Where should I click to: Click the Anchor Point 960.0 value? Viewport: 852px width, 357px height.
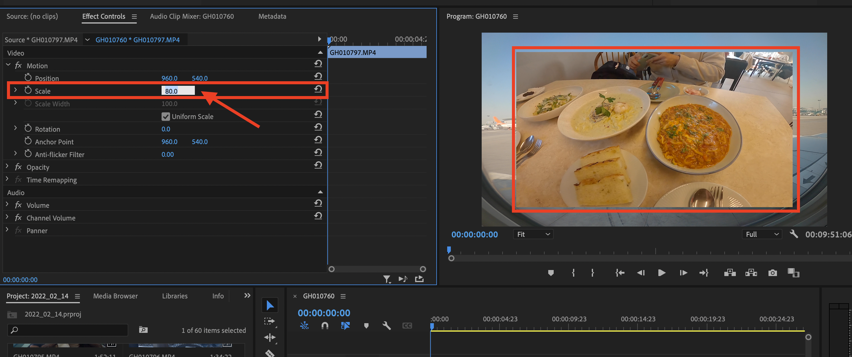pos(169,142)
